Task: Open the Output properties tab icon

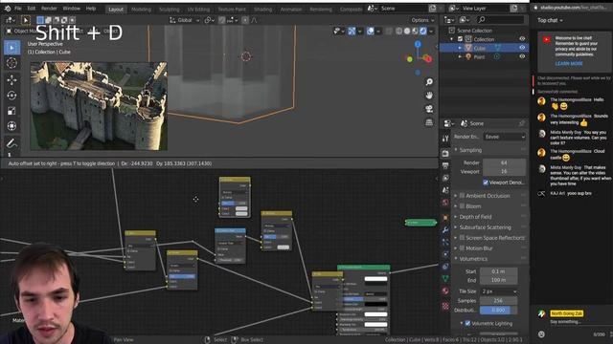Action: [x=445, y=165]
